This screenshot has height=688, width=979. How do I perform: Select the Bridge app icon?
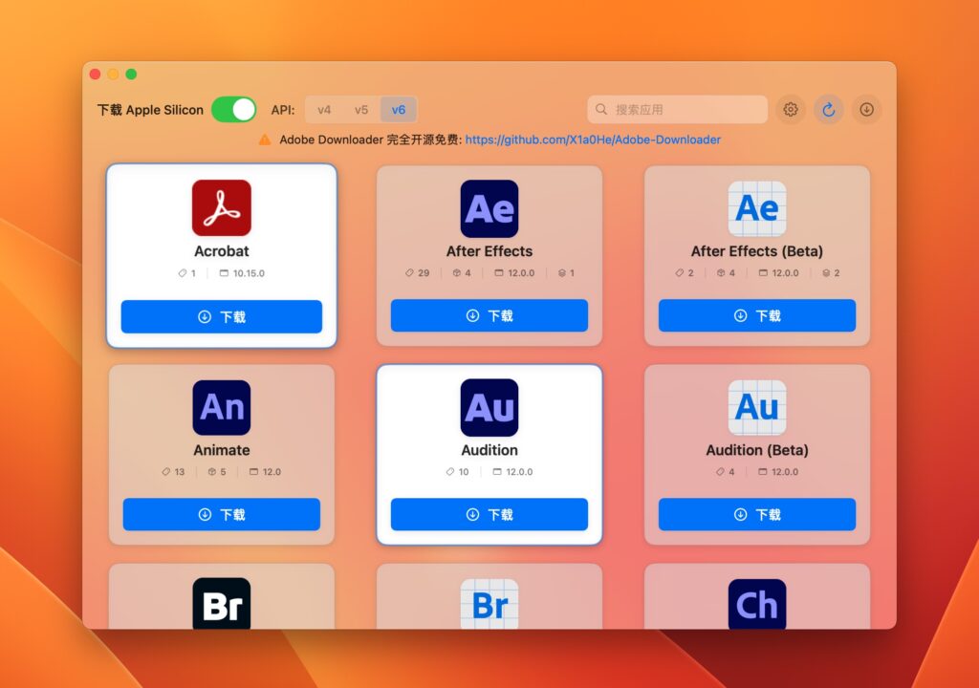point(221,603)
